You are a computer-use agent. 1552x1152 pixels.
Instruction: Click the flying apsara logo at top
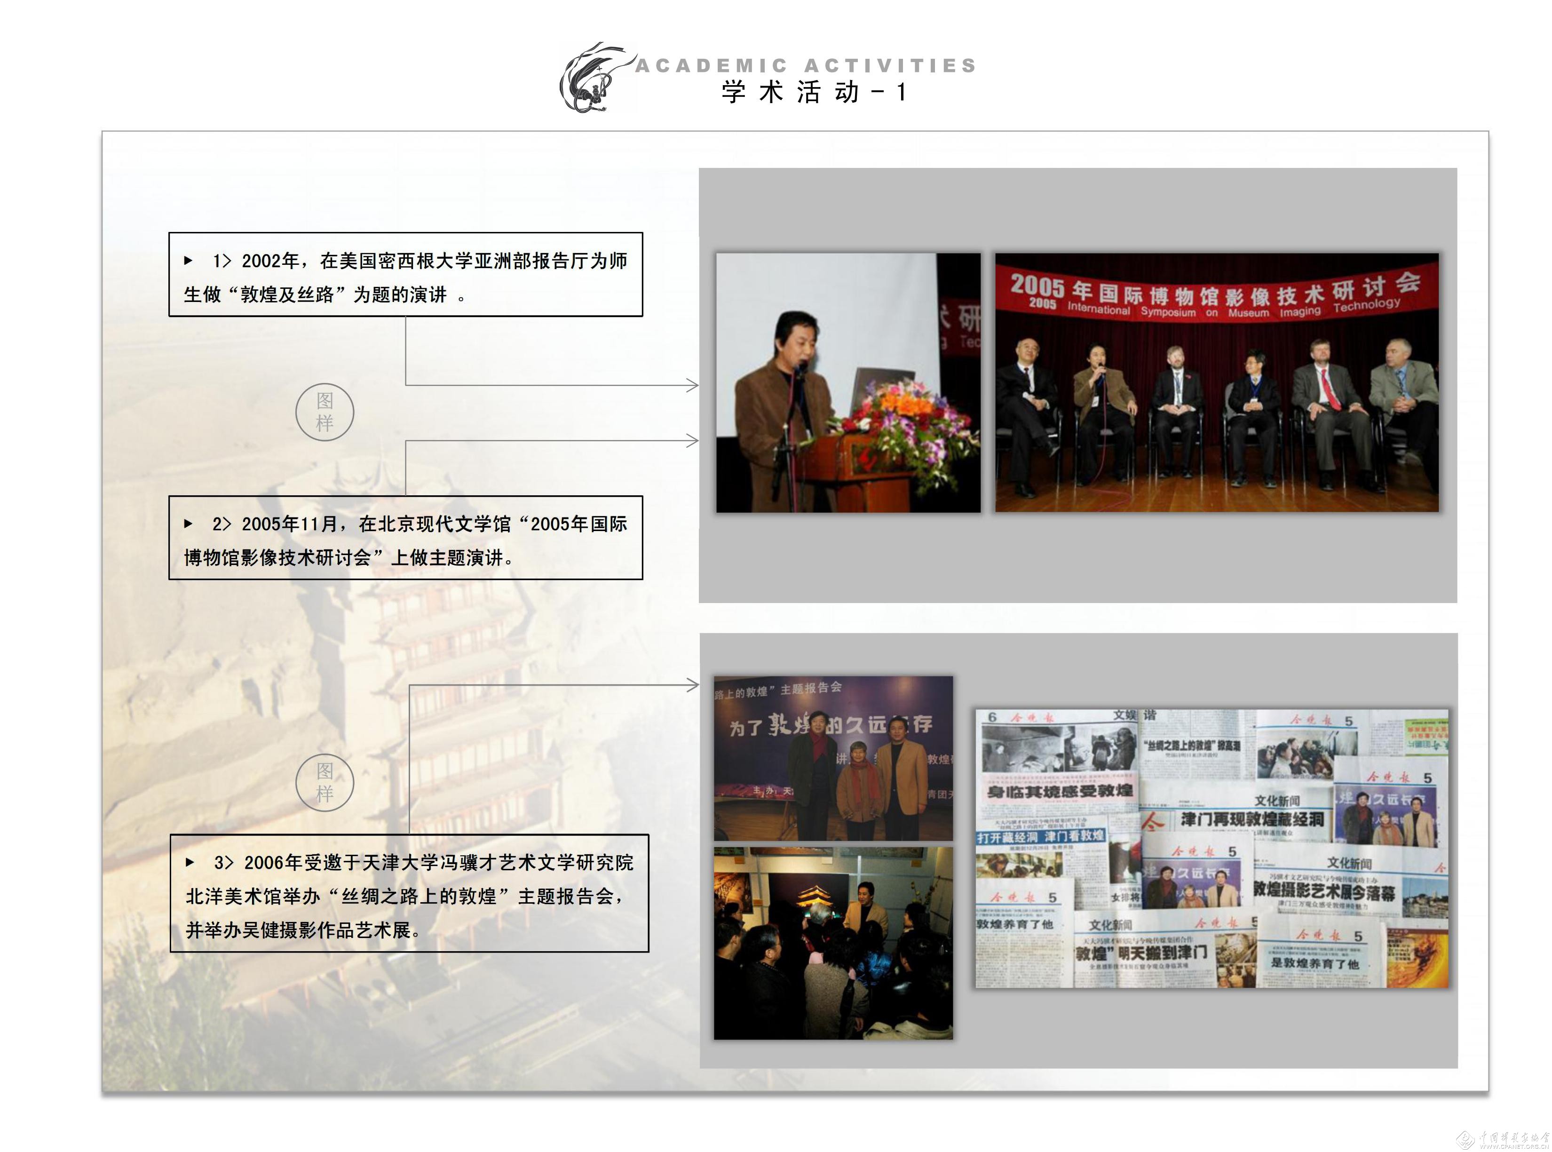[x=598, y=77]
